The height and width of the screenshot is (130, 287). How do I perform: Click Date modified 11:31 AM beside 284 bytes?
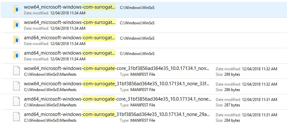pos(246,115)
